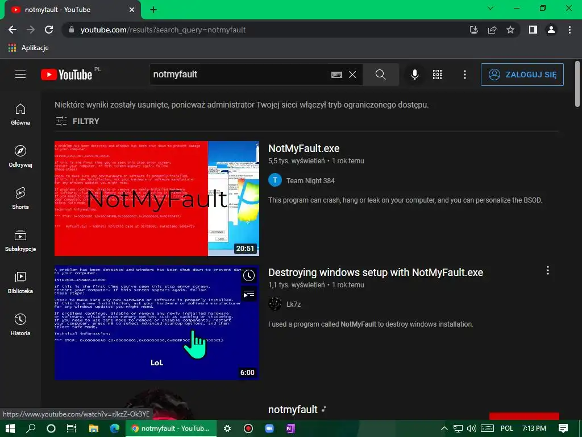Bookmark this page with star icon
The image size is (582, 437).
[x=510, y=30]
